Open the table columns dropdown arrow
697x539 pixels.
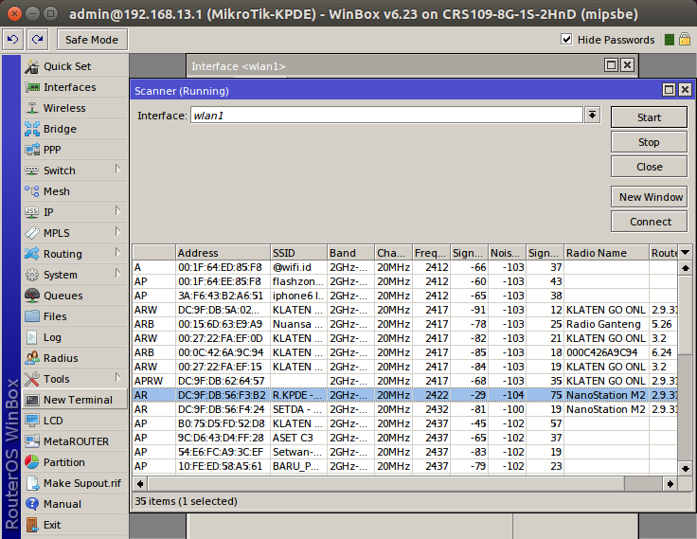(685, 253)
